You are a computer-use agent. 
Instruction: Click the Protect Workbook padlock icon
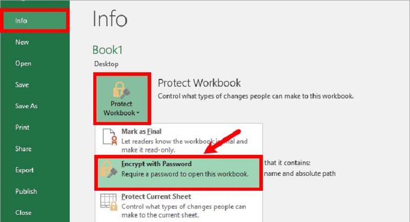click(x=121, y=90)
